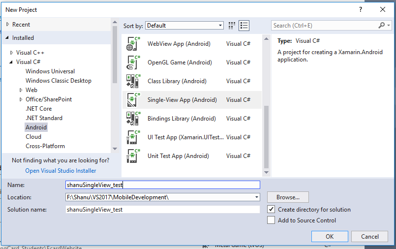Enable Add to Source Control checkbox
The width and height of the screenshot is (396, 249).
(271, 220)
